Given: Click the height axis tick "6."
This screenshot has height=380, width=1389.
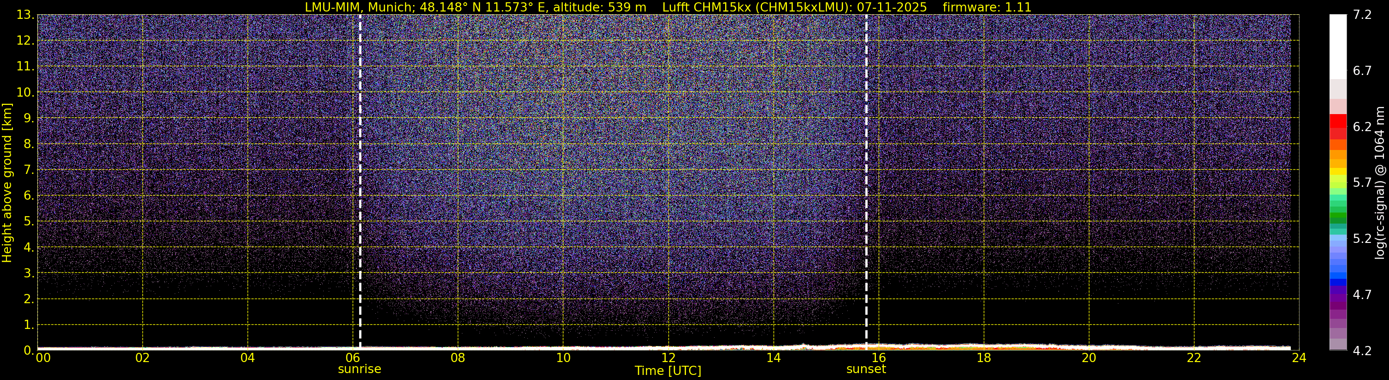Looking at the screenshot, I should point(28,196).
